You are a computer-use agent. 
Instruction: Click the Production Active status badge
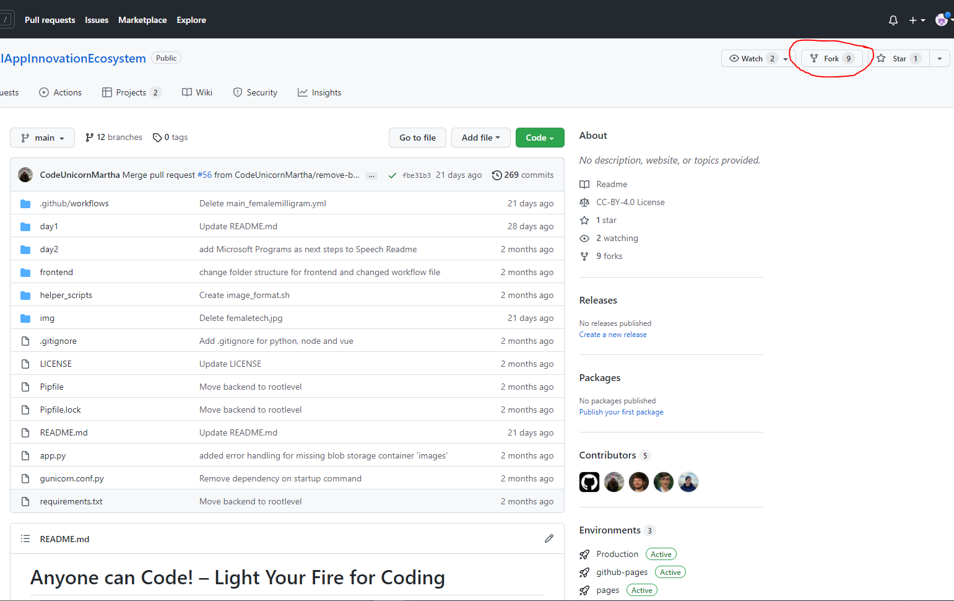click(x=661, y=554)
